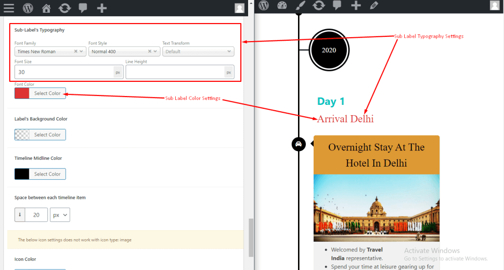Image resolution: width=504 pixels, height=270 pixels.
Task: Click the plus New icon in left admin bar
Action: point(101,8)
